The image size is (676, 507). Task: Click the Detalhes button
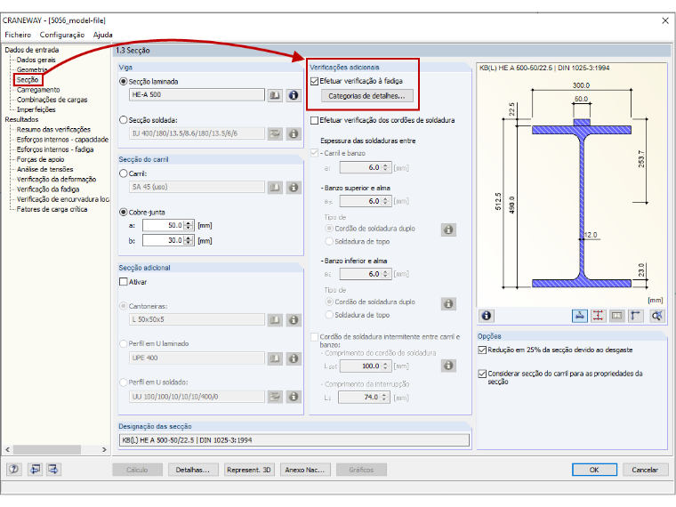[193, 470]
